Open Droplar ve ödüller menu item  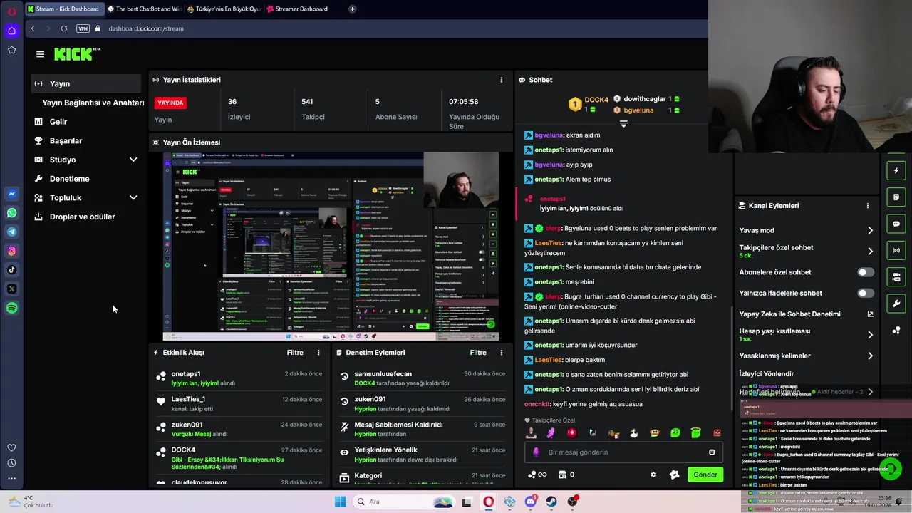click(x=82, y=217)
